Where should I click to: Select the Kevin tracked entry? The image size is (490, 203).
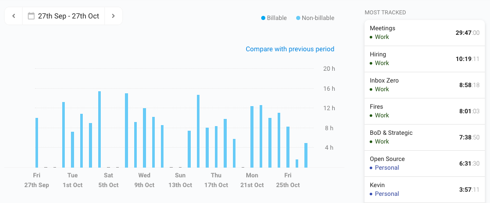(424, 190)
